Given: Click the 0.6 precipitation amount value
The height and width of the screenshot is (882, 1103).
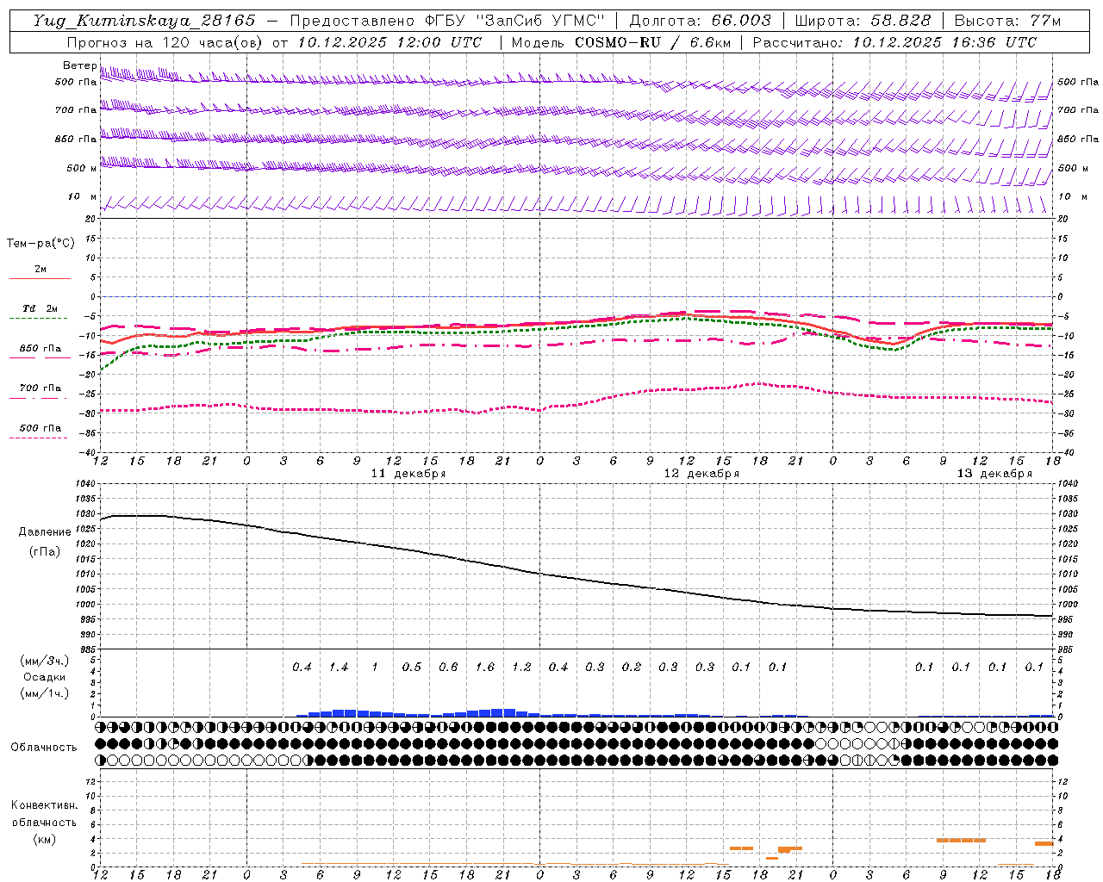Looking at the screenshot, I should [x=448, y=667].
